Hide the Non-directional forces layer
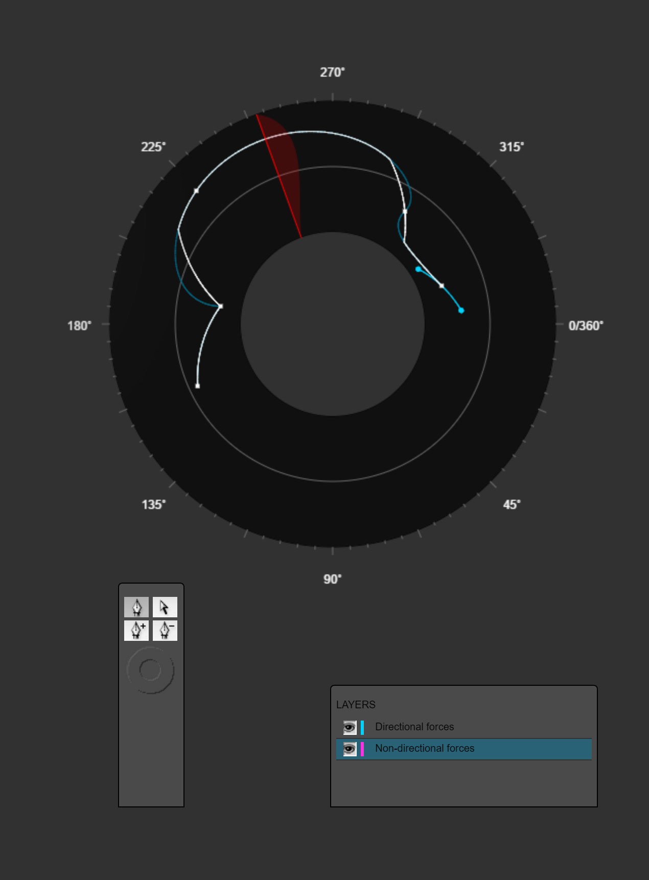 click(x=350, y=749)
